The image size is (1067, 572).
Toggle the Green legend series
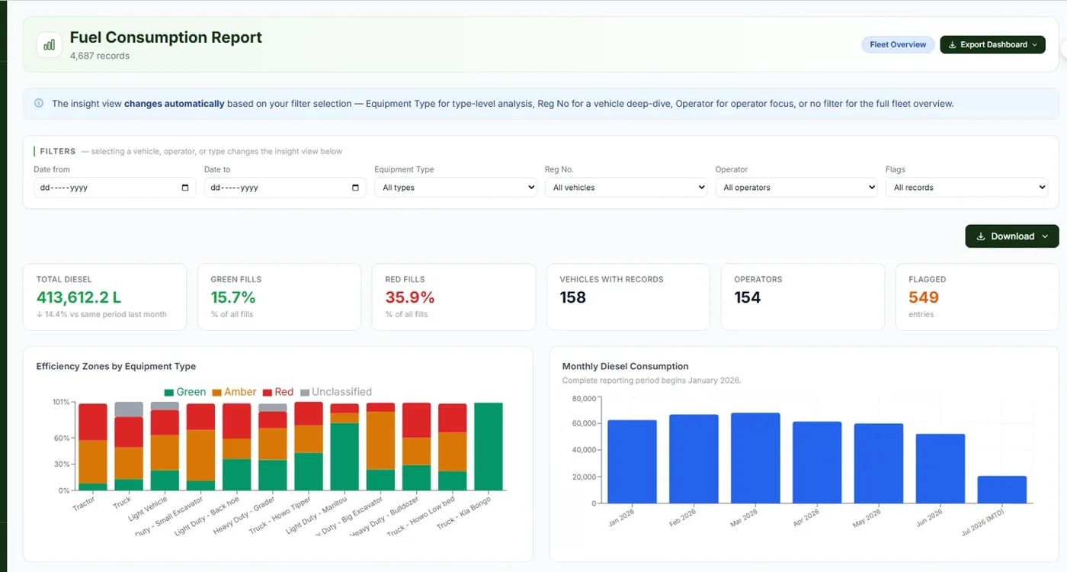[x=185, y=392]
